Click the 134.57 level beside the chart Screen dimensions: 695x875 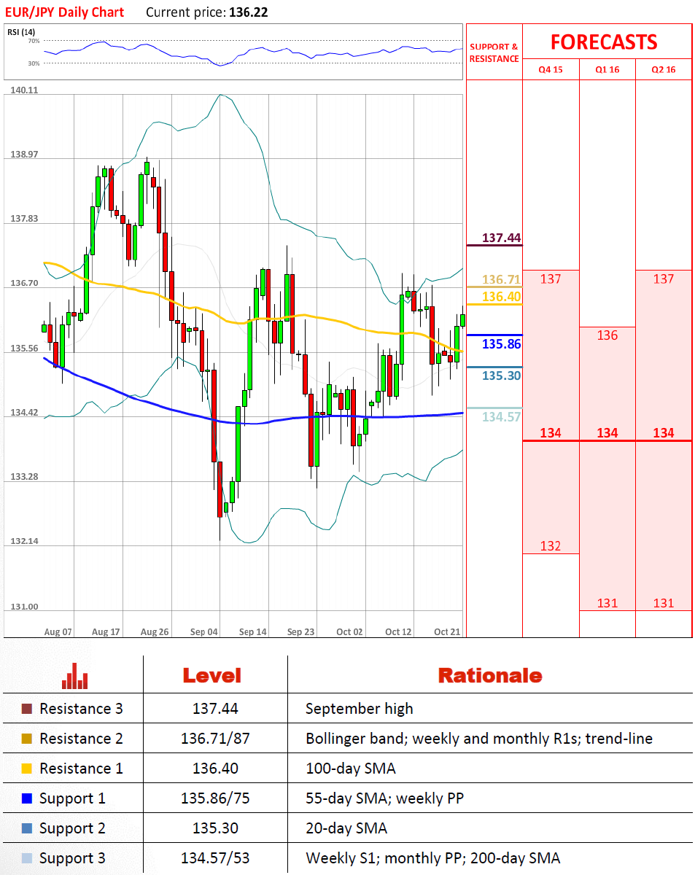coord(501,416)
